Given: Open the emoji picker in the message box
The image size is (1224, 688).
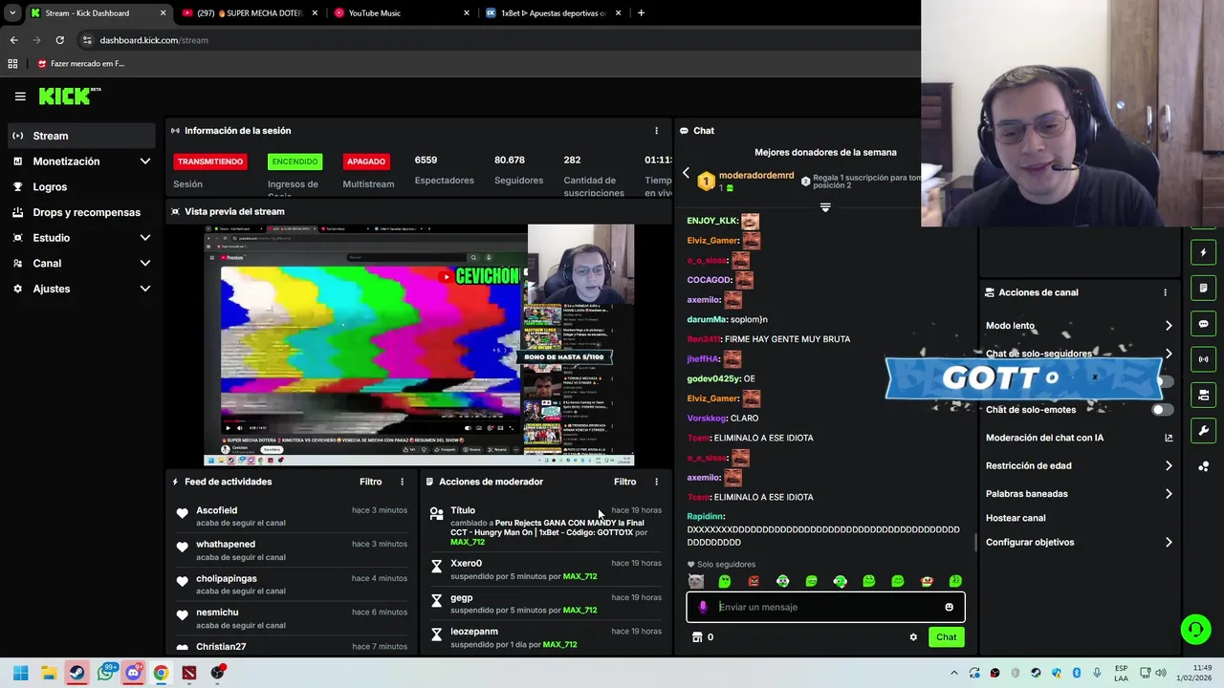Looking at the screenshot, I should 949,607.
